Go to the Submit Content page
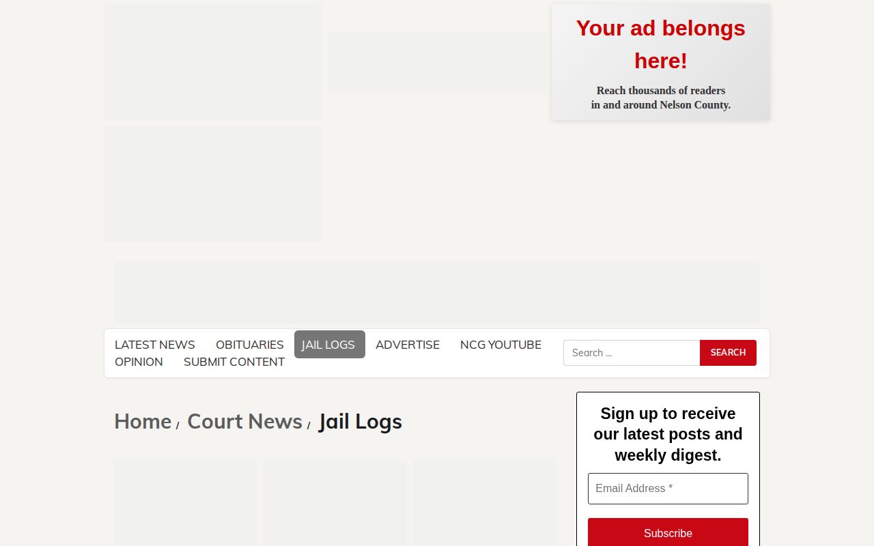The image size is (874, 546). coord(234,362)
